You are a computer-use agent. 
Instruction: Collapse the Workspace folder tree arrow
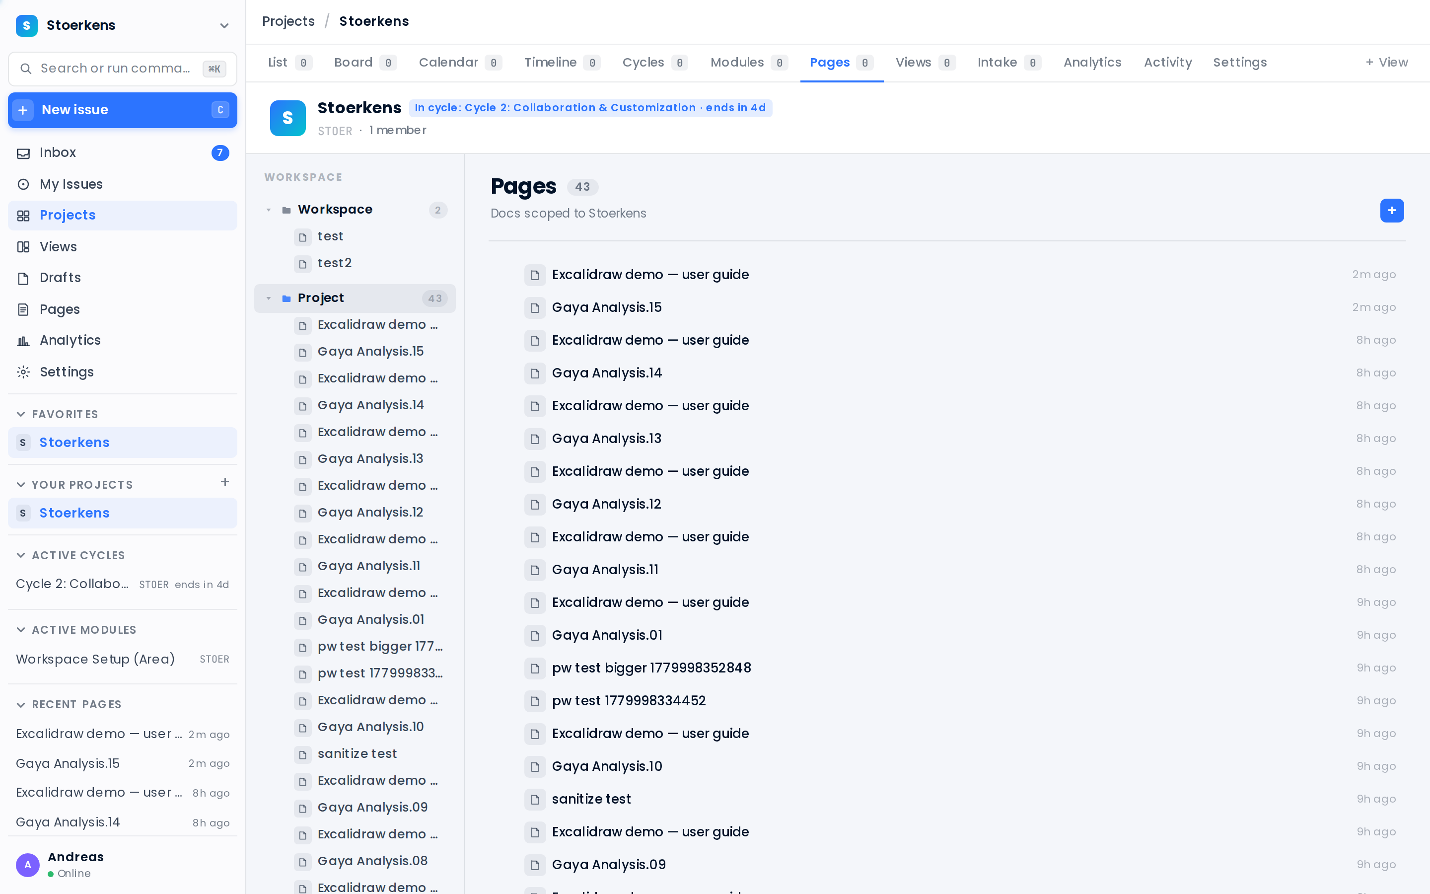(x=268, y=211)
